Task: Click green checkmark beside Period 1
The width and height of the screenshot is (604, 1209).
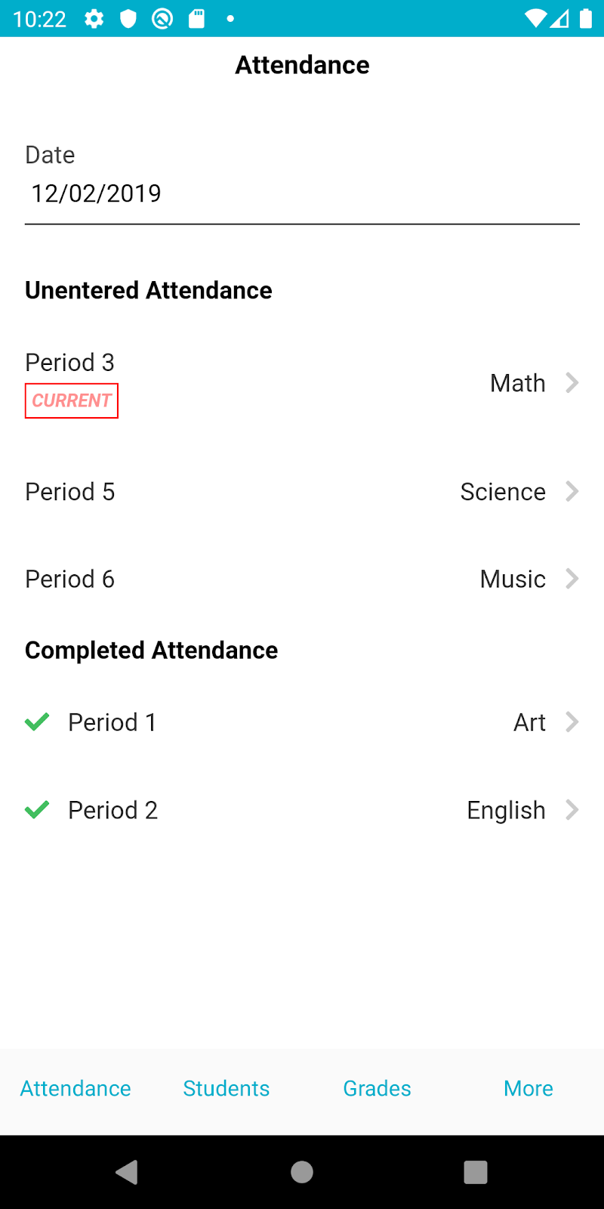Action: (37, 722)
